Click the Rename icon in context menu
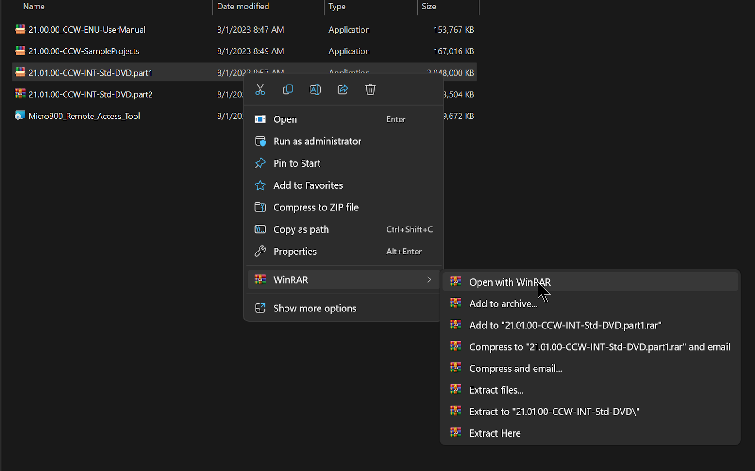The image size is (755, 471). point(315,90)
